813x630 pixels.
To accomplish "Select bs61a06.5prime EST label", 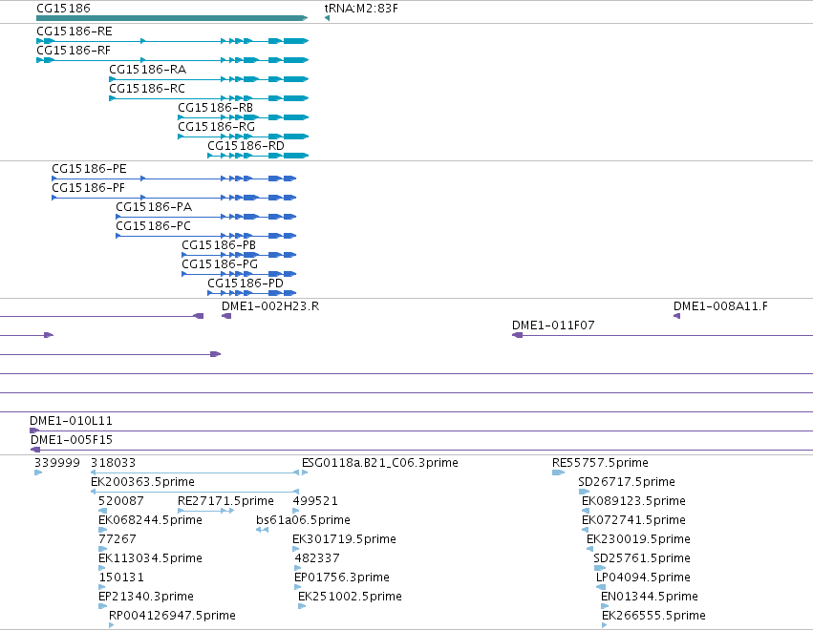I will [303, 520].
